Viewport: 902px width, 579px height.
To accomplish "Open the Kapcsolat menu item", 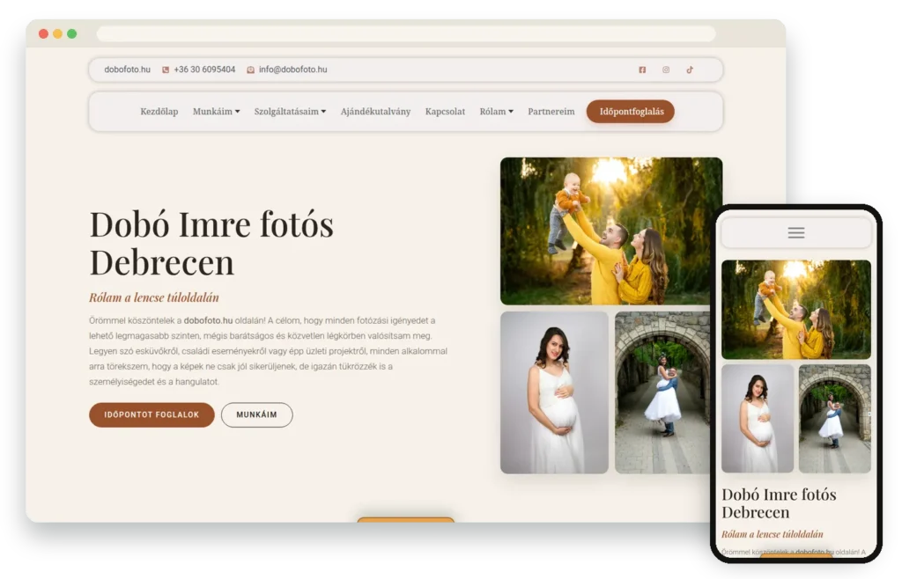I will point(445,112).
